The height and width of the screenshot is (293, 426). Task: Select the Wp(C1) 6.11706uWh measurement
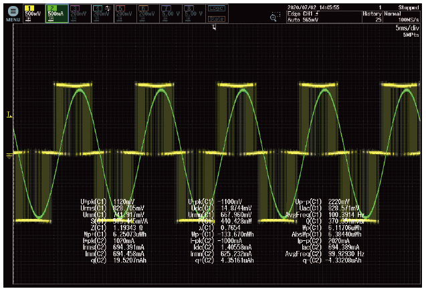pyautogui.click(x=332, y=228)
